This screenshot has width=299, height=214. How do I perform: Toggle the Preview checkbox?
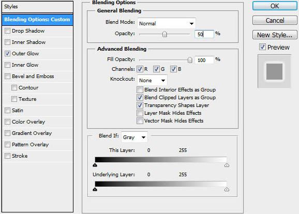point(262,47)
